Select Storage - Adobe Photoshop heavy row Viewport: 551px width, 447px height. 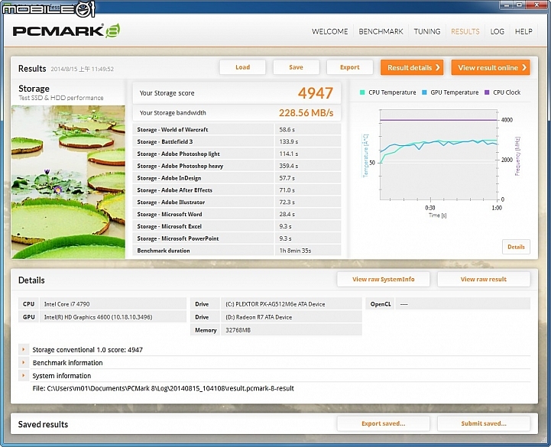(x=236, y=166)
